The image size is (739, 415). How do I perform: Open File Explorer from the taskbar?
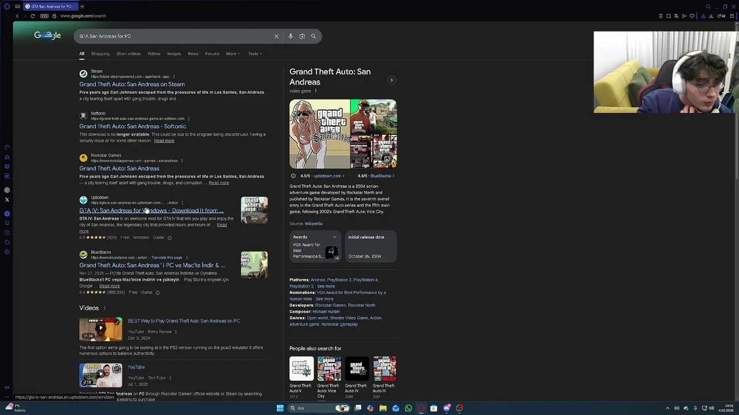383,408
